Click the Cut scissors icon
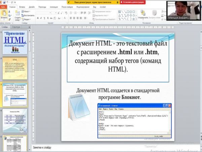This screenshot has width=202, height=152. tap(10, 11)
